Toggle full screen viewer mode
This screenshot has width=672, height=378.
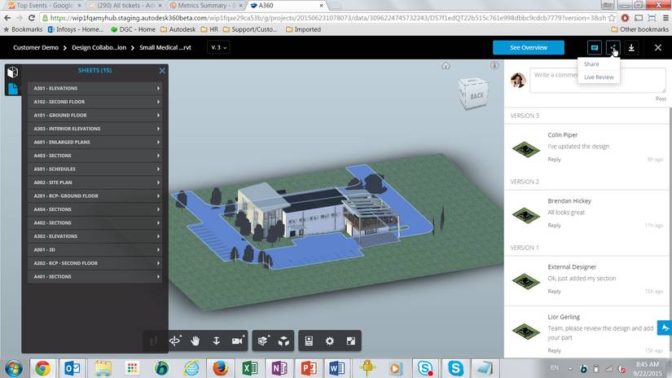click(x=350, y=341)
